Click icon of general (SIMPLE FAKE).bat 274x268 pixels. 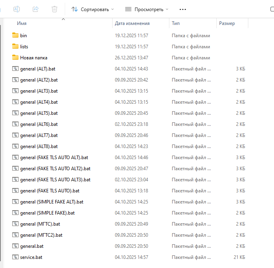15,213
